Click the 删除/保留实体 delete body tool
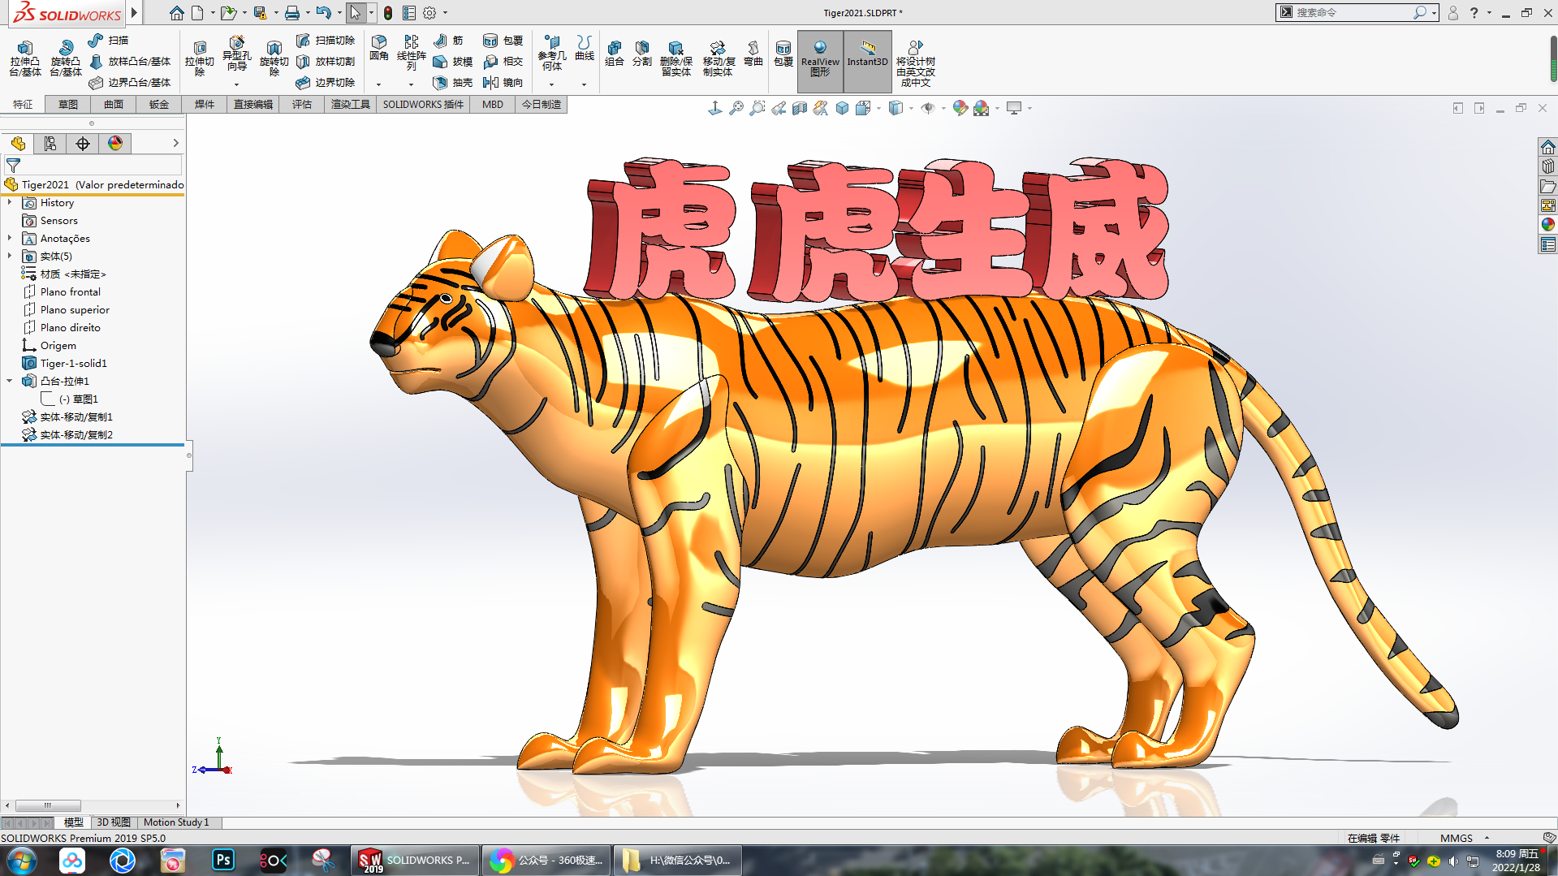 [676, 58]
